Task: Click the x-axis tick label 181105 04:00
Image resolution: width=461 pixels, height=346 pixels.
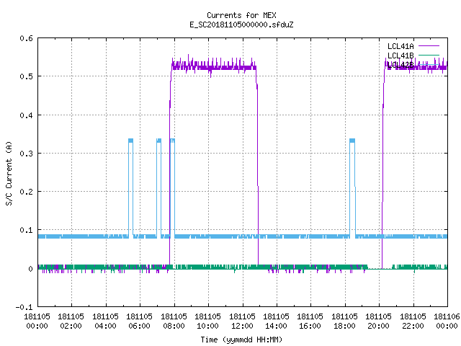Action: pyautogui.click(x=105, y=321)
